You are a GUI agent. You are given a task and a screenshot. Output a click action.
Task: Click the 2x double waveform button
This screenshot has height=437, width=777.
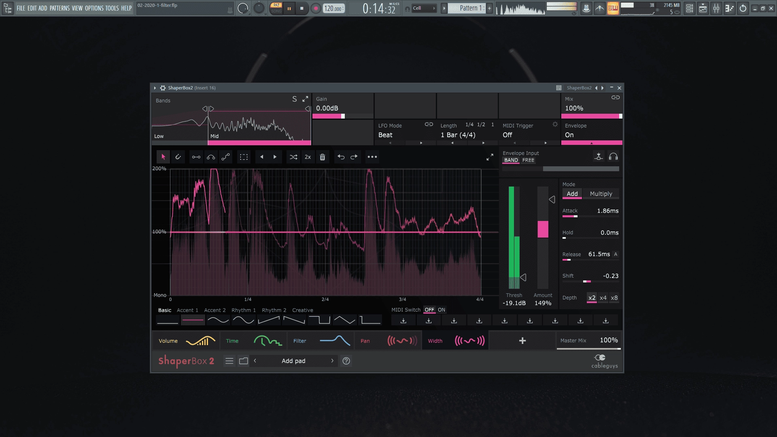click(308, 157)
